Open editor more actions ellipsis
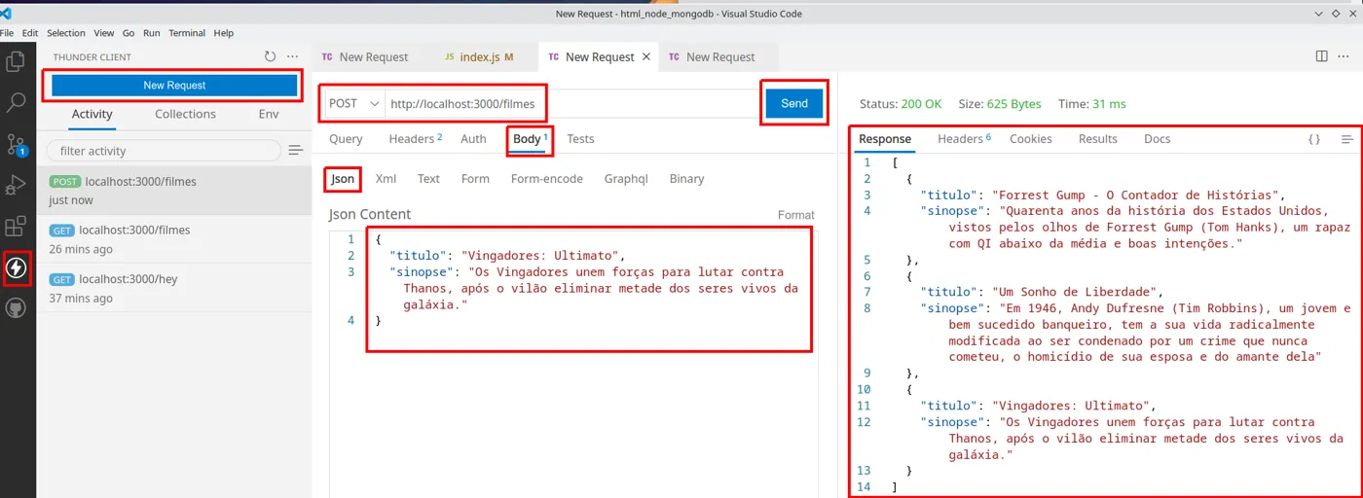This screenshot has width=1363, height=498. [1345, 56]
